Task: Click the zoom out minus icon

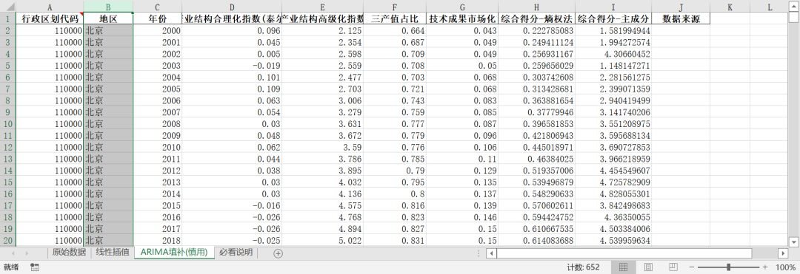Action: (692, 267)
